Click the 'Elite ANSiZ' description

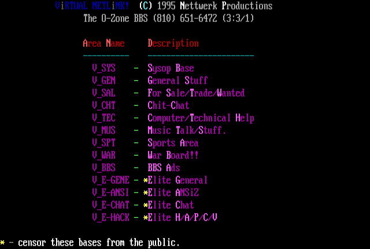173,193
